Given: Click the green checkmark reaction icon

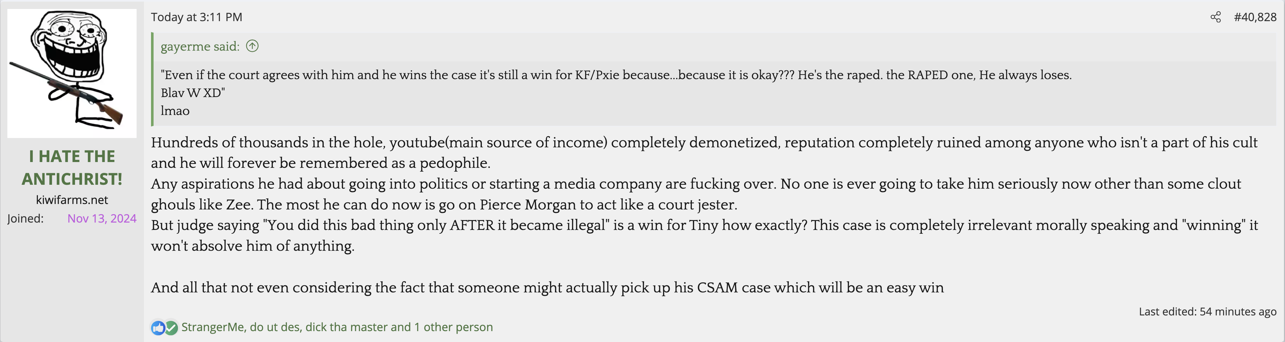Looking at the screenshot, I should [171, 328].
